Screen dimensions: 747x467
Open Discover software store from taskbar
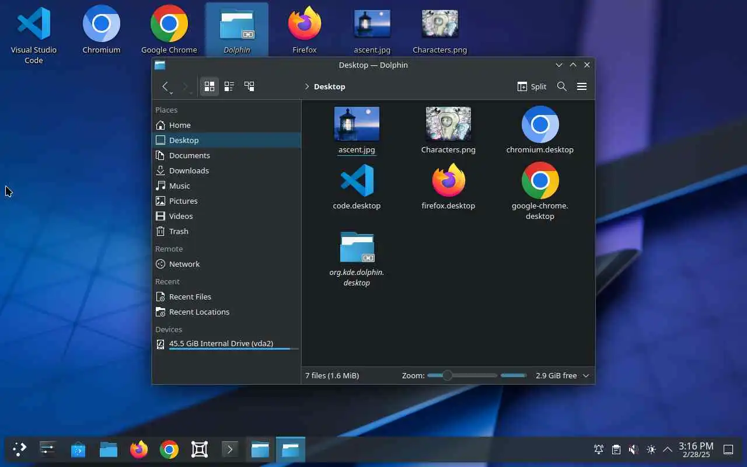pyautogui.click(x=78, y=449)
